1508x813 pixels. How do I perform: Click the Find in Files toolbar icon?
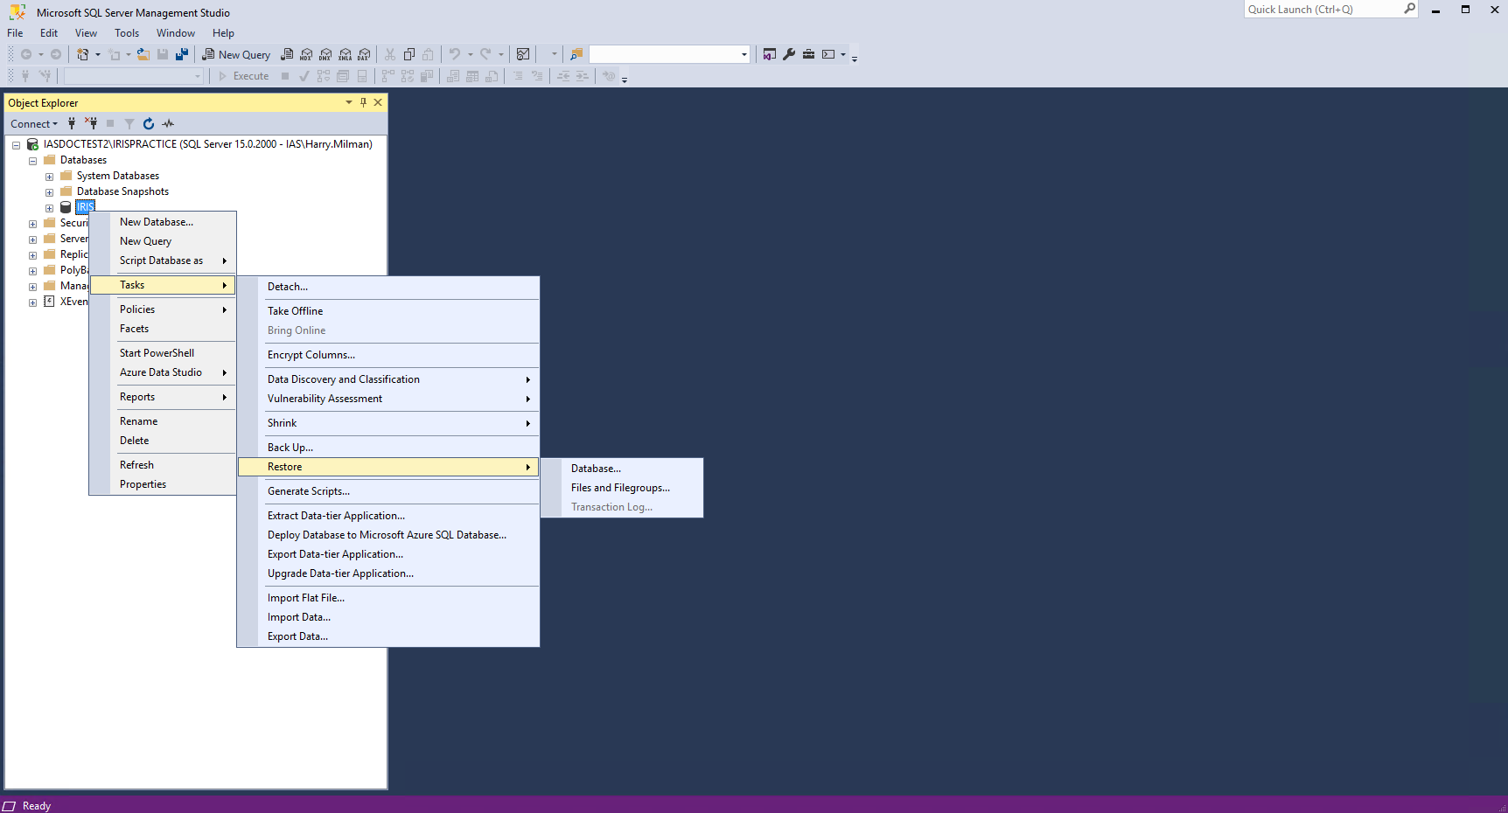pos(576,54)
